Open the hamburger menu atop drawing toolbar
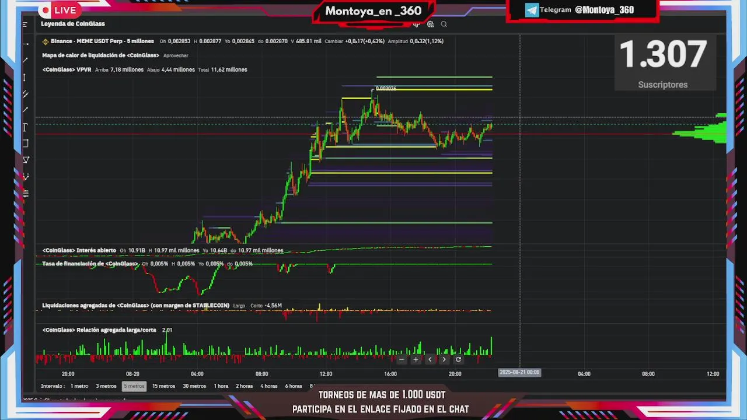747x420 pixels. (x=25, y=24)
